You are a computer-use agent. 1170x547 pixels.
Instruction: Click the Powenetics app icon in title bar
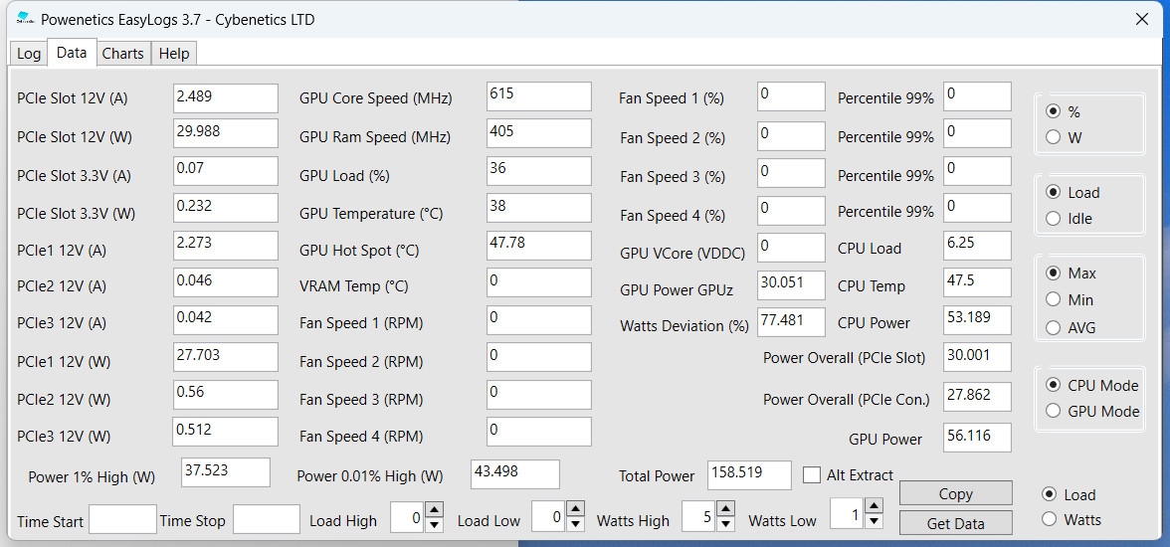[25, 19]
